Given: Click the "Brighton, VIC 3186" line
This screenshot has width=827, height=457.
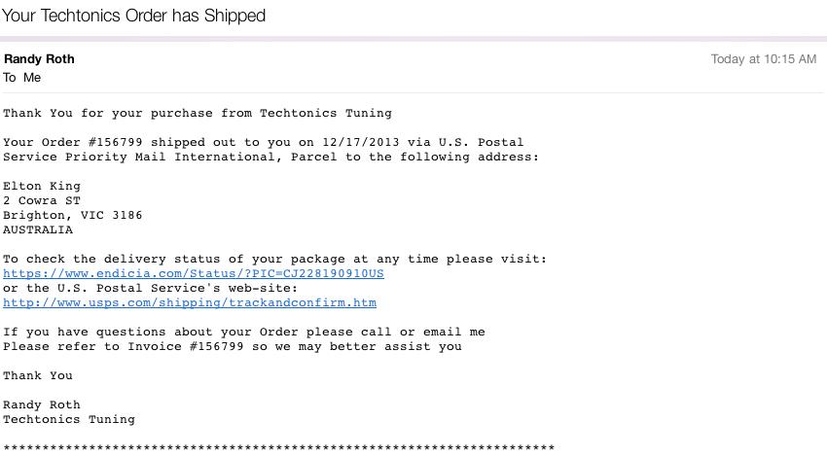Looking at the screenshot, I should [x=73, y=215].
